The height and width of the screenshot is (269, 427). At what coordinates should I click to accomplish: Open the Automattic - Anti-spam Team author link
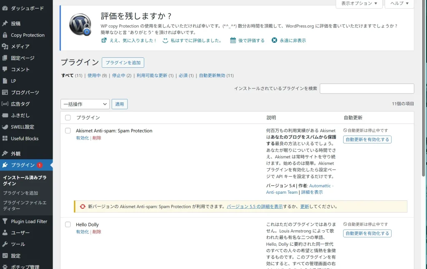coord(300,189)
